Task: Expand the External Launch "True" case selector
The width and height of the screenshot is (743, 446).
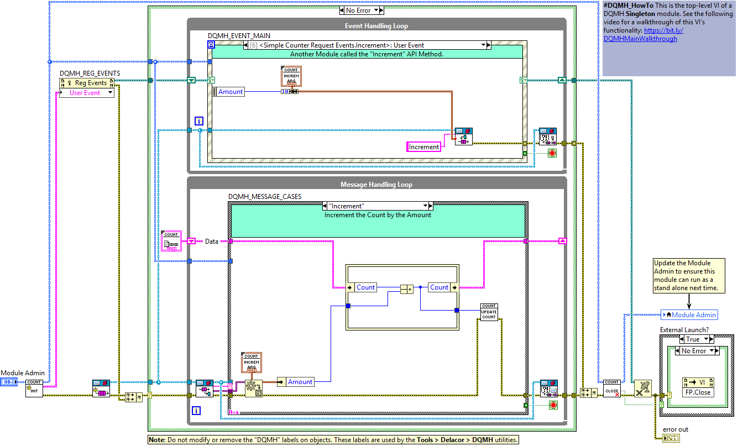Action: pyautogui.click(x=706, y=339)
